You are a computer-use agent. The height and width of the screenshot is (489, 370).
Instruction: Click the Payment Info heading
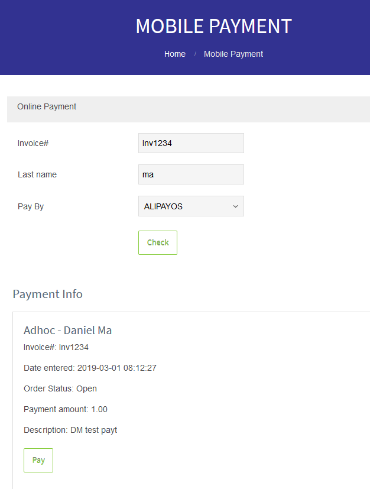click(48, 294)
